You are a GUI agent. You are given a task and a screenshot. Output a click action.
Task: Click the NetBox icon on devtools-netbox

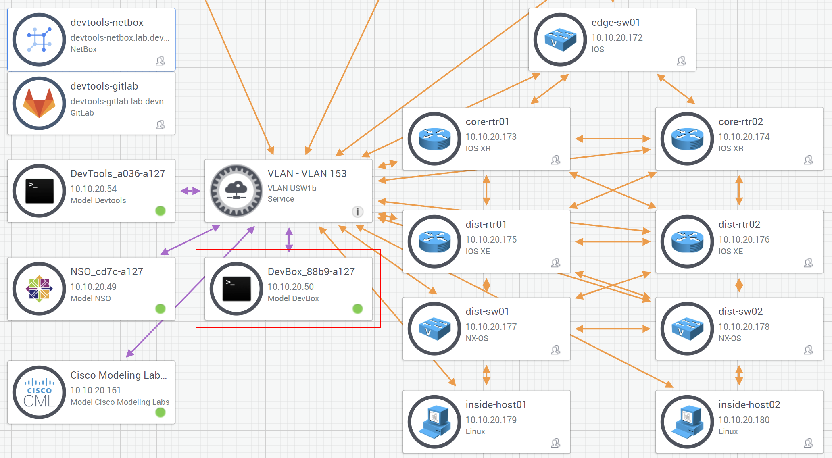coord(39,40)
